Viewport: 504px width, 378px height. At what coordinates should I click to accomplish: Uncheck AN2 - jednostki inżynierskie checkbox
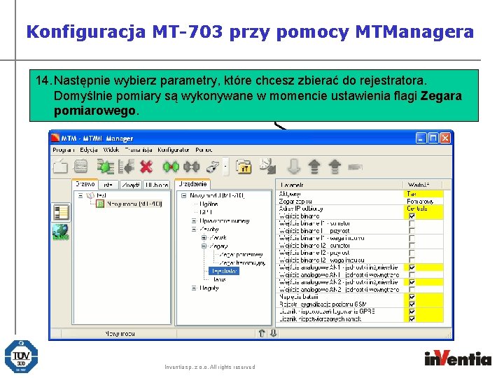412,282
